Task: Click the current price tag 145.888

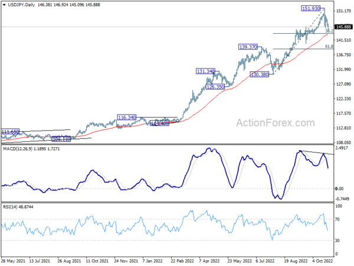Action: pos(343,27)
